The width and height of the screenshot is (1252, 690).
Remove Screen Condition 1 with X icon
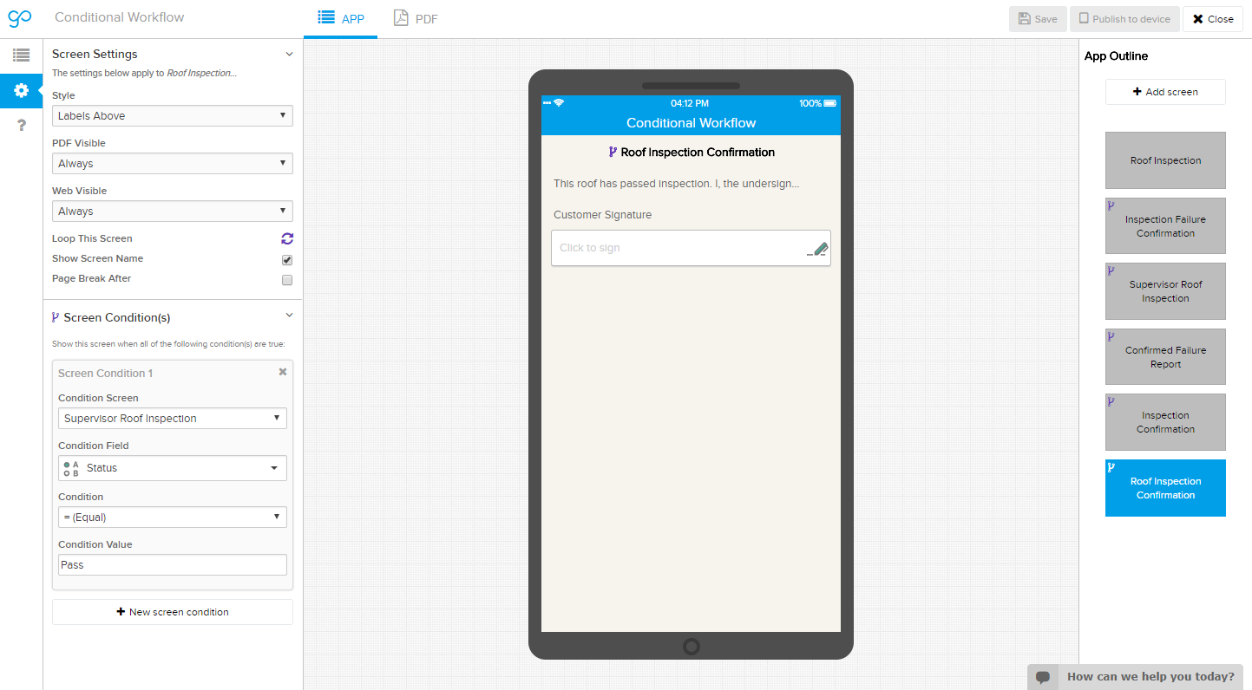(x=282, y=372)
